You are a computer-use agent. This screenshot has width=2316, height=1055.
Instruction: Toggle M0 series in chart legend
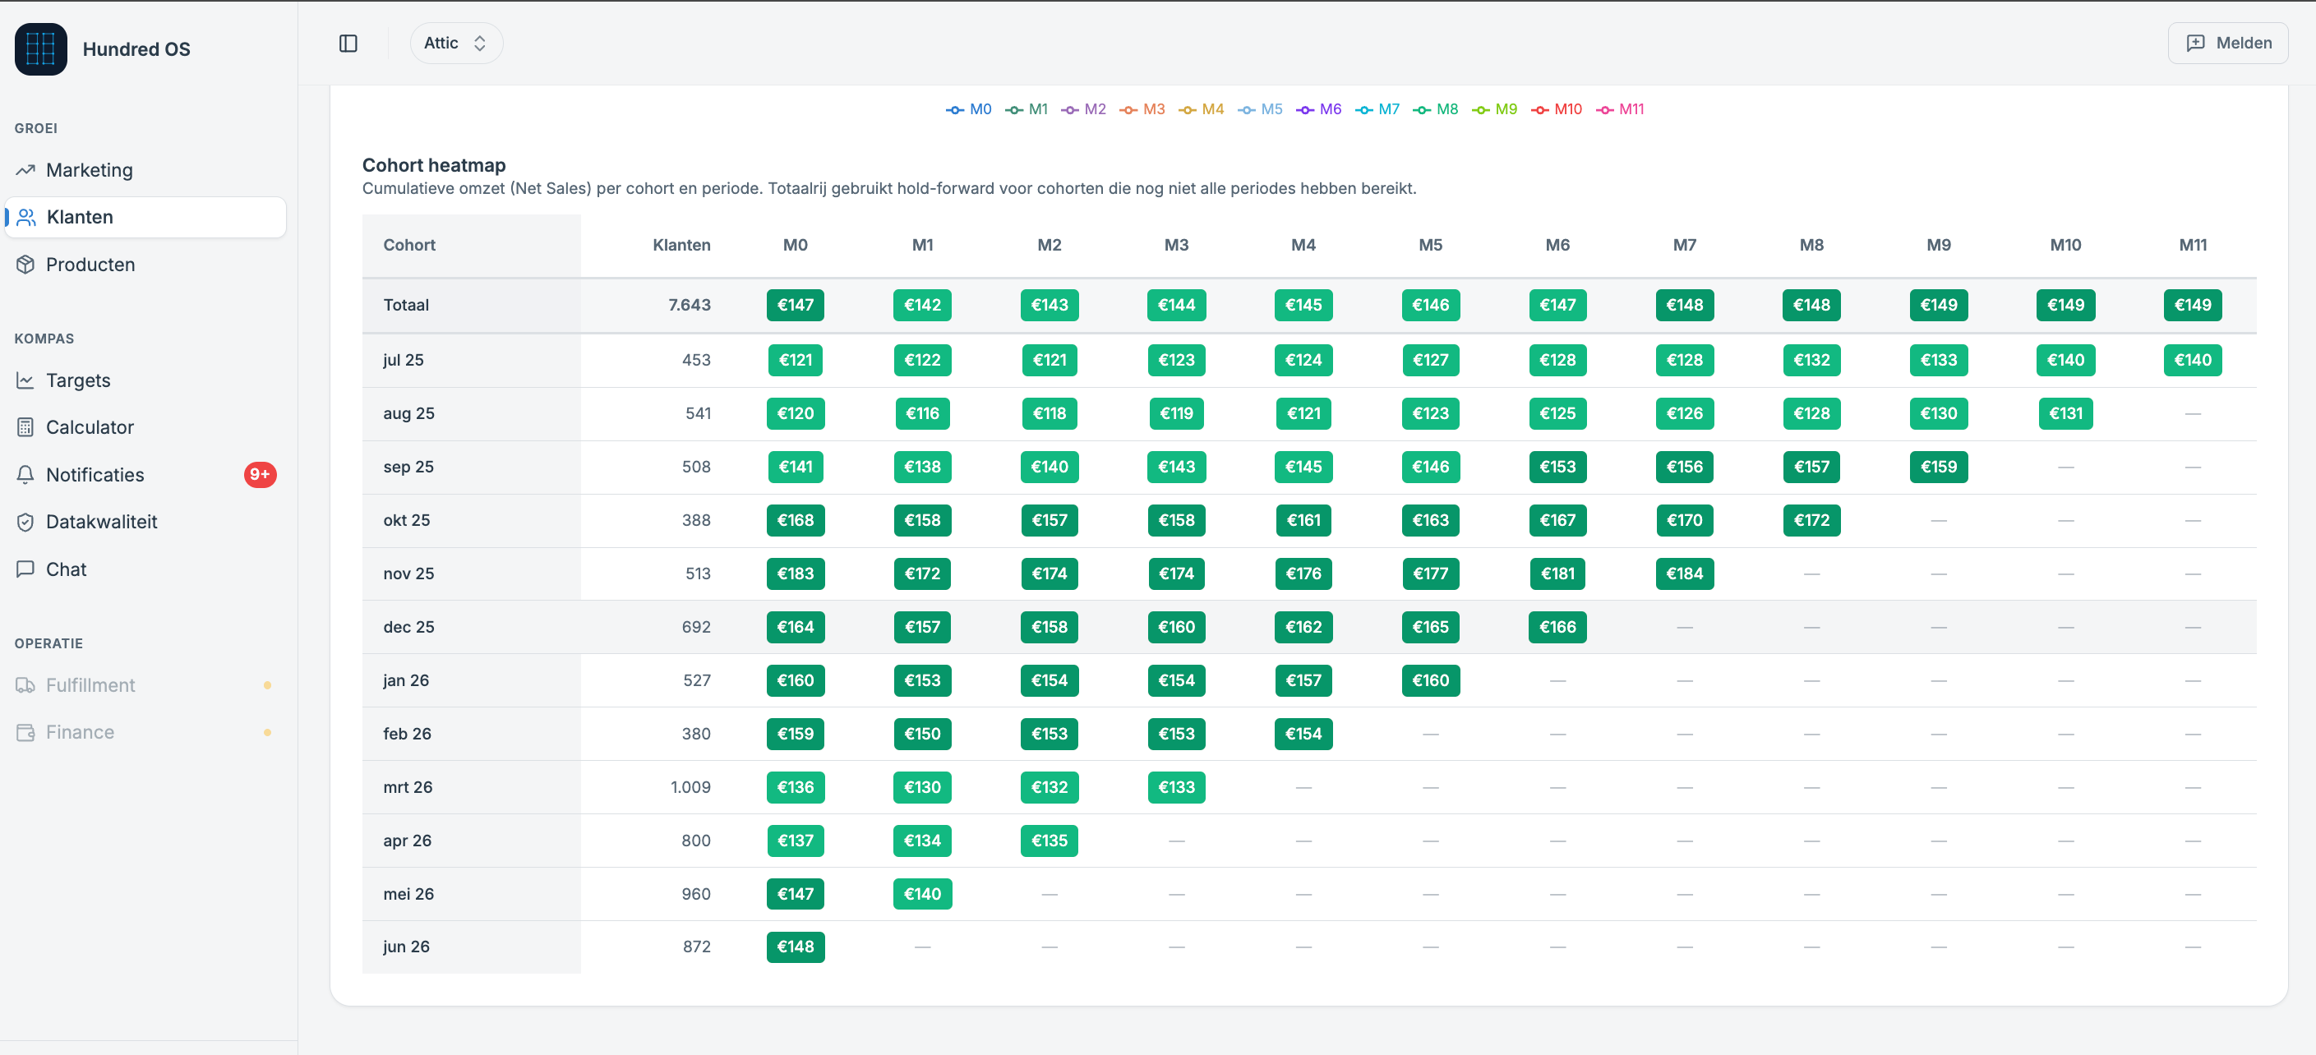(968, 108)
